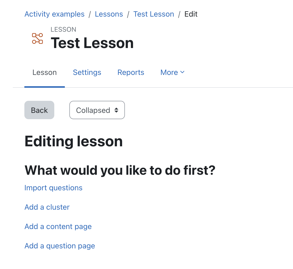Screen dimensions: 293x269
Task: Click the Edit breadcrumb item
Action: [x=191, y=14]
